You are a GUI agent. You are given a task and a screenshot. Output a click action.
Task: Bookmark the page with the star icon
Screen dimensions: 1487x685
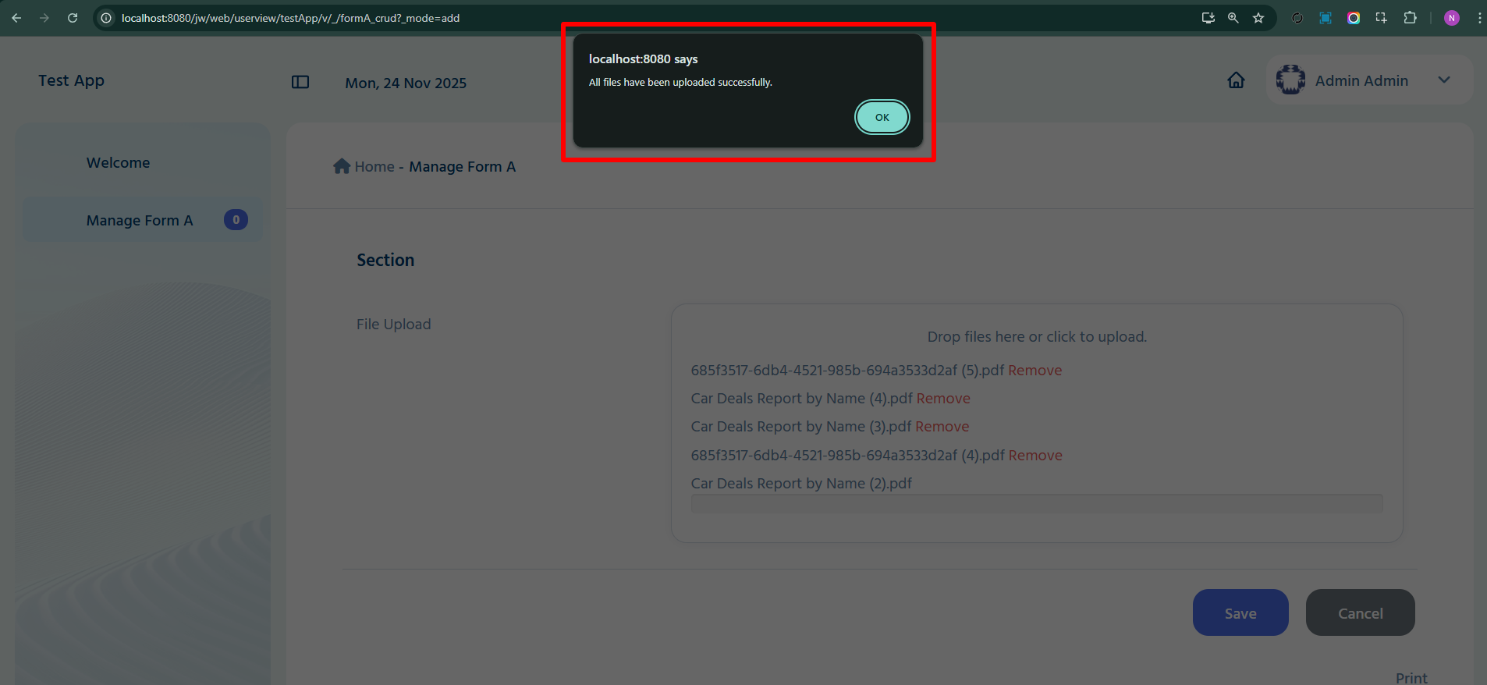tap(1258, 17)
